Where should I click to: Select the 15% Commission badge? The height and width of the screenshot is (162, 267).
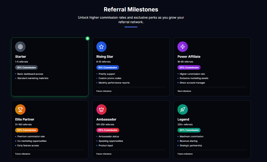(108, 68)
